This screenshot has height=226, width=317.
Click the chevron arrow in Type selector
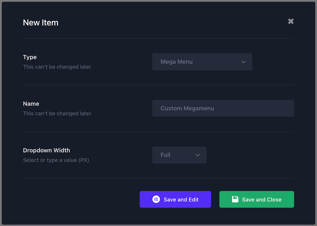[244, 62]
